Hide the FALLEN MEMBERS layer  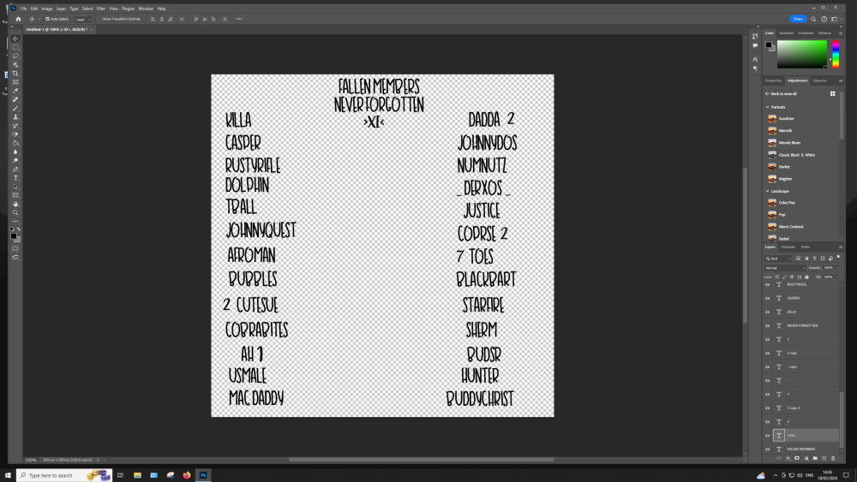point(767,449)
